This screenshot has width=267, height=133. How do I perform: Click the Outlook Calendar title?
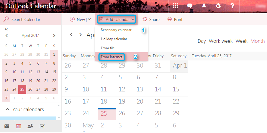31,6
